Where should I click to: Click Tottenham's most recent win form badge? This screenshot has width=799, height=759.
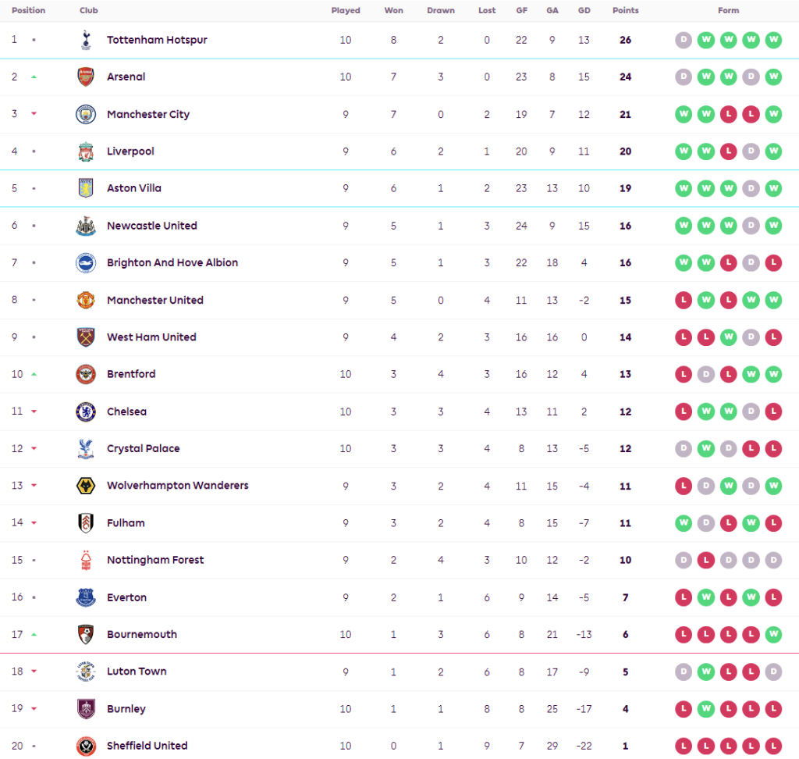tap(773, 40)
